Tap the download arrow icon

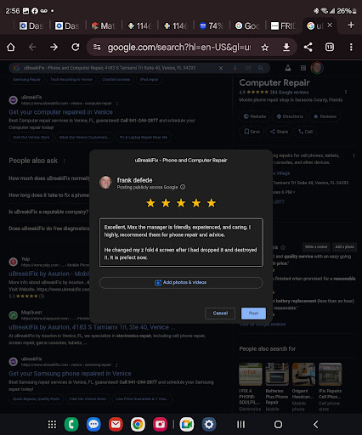pyautogui.click(x=286, y=48)
